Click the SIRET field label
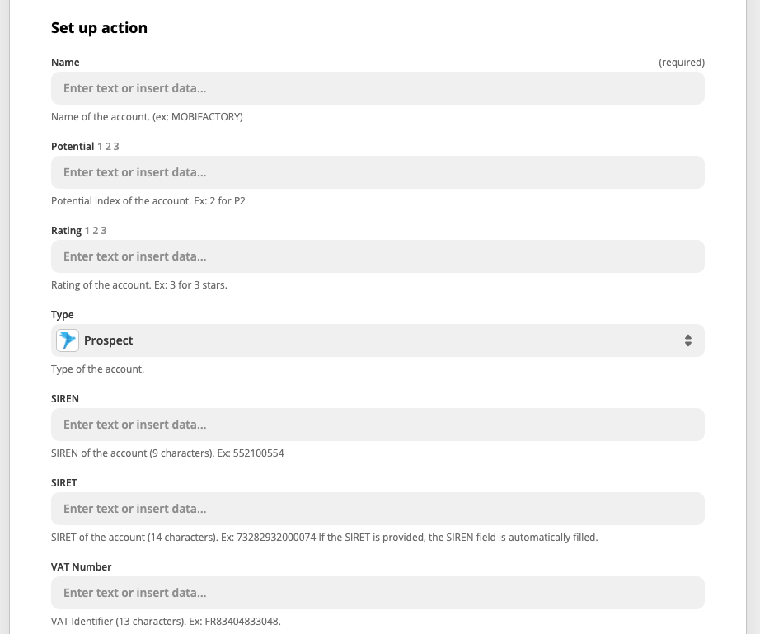 [x=64, y=483]
